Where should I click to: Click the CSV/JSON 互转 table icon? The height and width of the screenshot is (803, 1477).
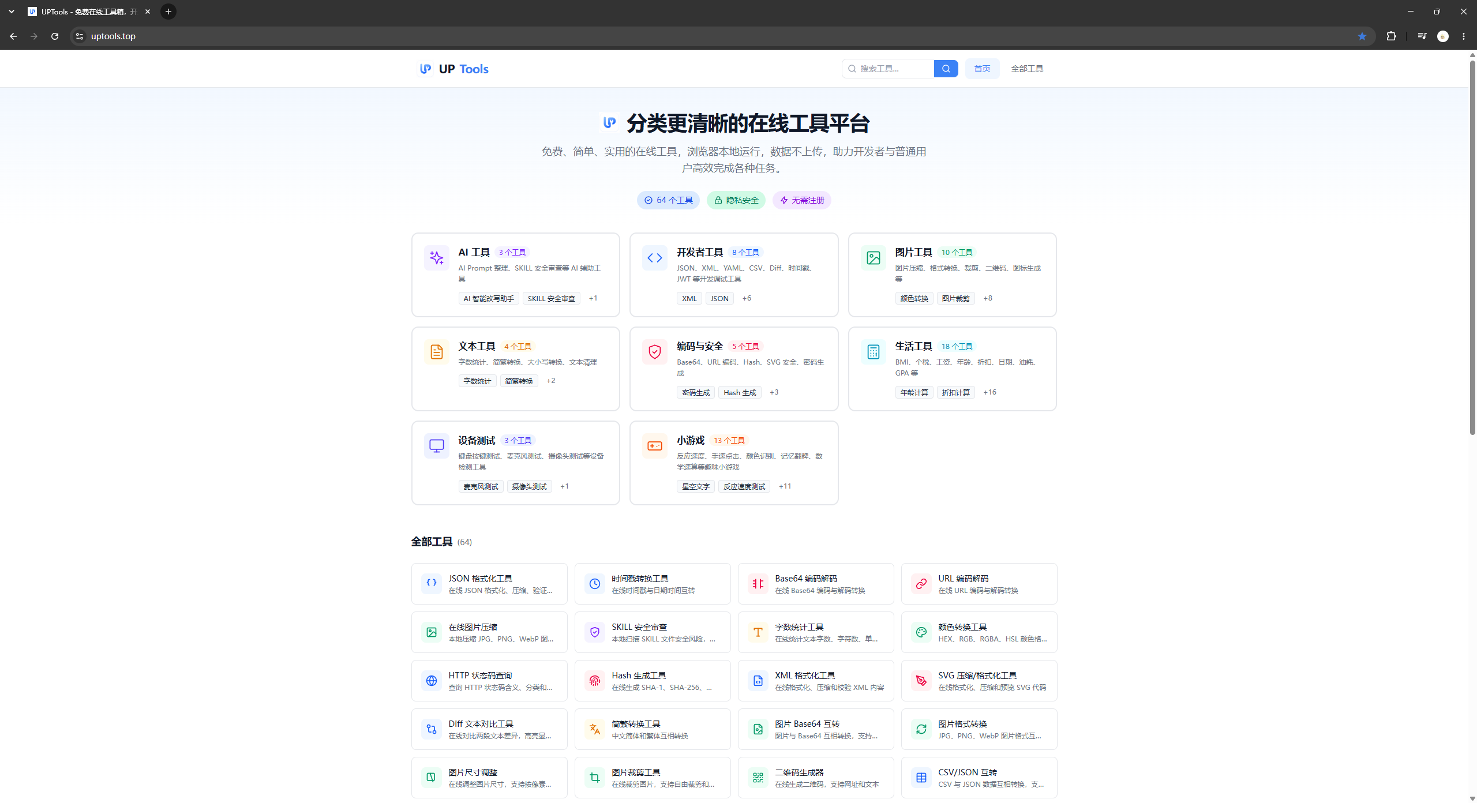[x=921, y=777]
